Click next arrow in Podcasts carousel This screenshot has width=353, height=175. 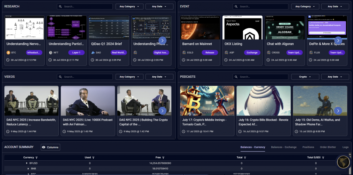click(x=338, y=111)
